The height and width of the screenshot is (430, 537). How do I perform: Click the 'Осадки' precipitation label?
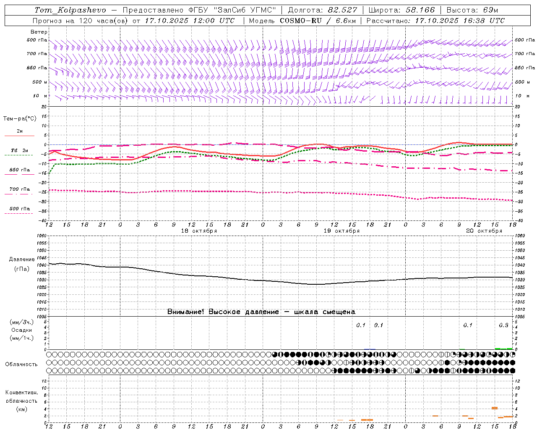[22, 330]
